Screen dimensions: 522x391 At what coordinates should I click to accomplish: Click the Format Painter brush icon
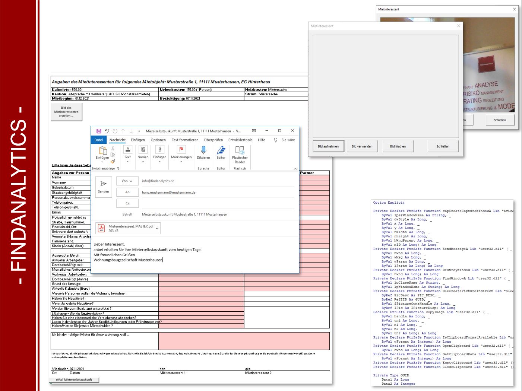pos(113,161)
